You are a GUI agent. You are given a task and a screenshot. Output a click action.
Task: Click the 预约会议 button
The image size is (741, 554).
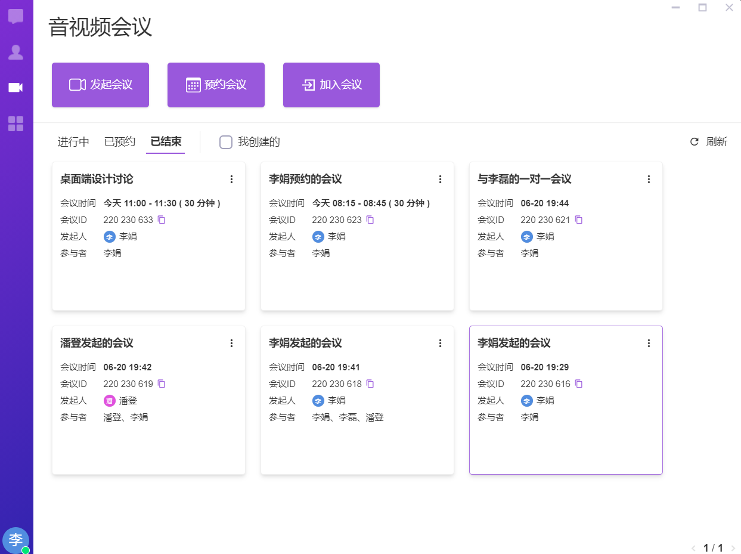coord(216,85)
